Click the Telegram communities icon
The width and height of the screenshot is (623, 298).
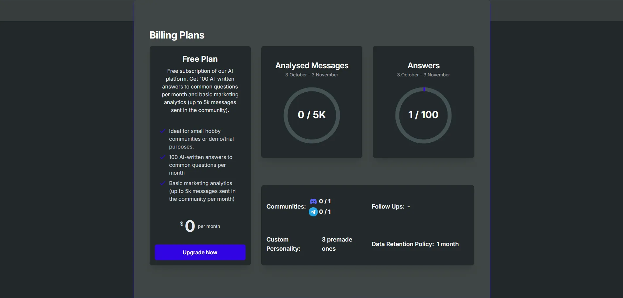pyautogui.click(x=313, y=212)
